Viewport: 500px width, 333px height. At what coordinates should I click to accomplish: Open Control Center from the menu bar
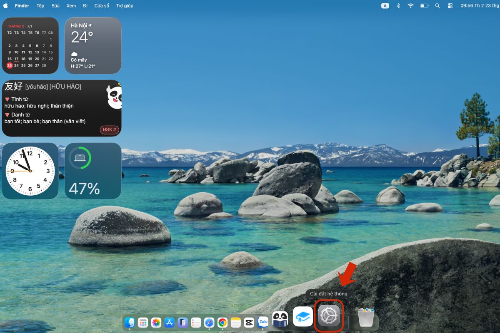click(x=450, y=6)
